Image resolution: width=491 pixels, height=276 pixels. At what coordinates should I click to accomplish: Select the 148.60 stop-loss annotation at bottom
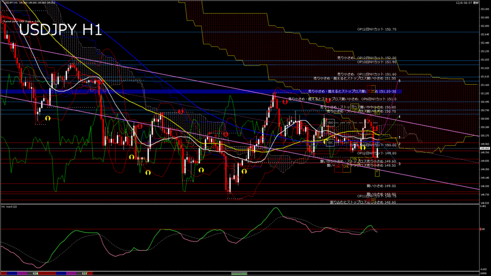point(363,203)
